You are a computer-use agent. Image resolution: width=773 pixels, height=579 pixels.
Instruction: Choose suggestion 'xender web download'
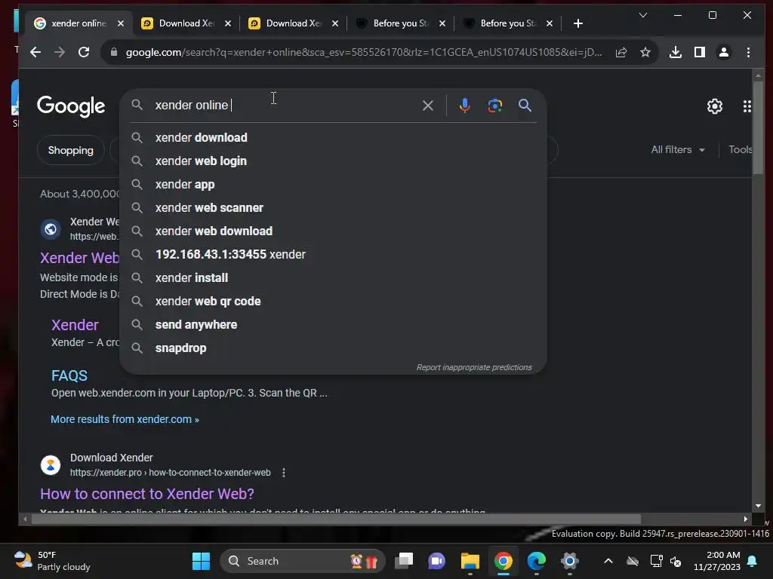(333, 231)
